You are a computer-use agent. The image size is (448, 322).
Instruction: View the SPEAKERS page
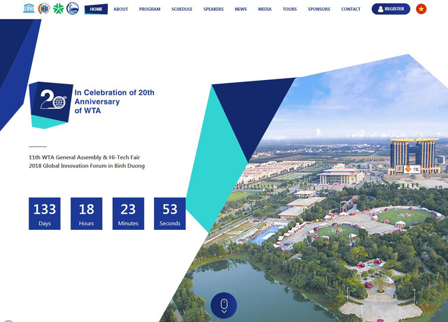point(214,9)
